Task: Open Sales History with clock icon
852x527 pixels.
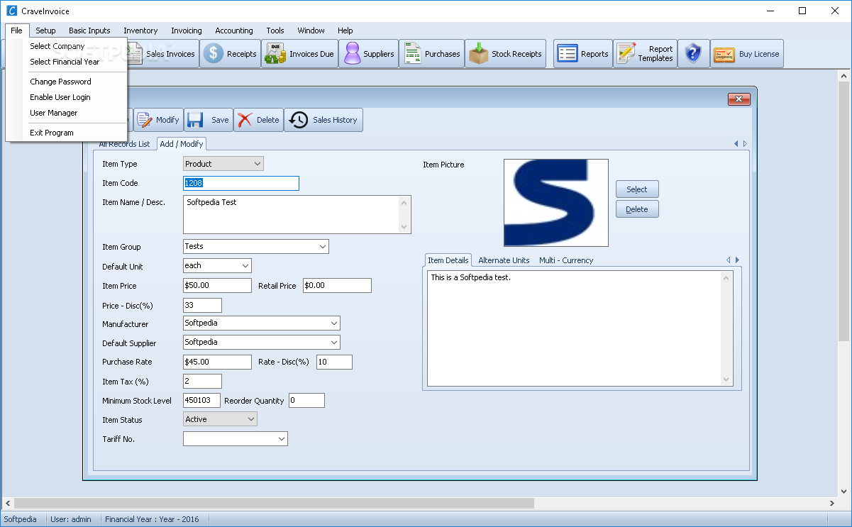Action: click(323, 120)
